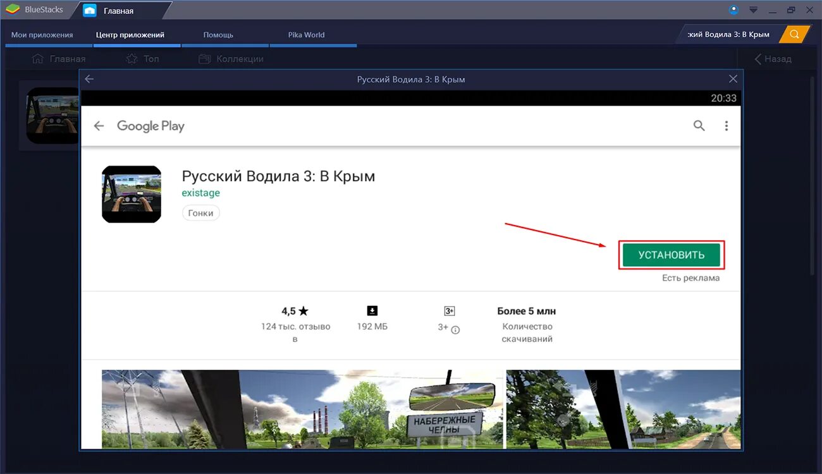Open Google Play three-dot menu
Viewport: 822px width, 474px height.
pos(727,126)
